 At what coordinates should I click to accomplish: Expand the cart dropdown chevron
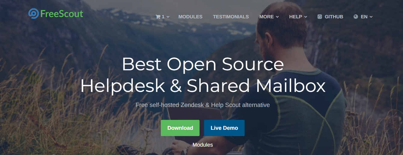[x=168, y=17]
